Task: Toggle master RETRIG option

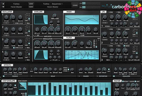Action: click(123, 81)
